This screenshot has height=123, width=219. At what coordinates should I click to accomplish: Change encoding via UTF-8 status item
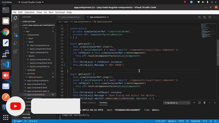(x=181, y=121)
